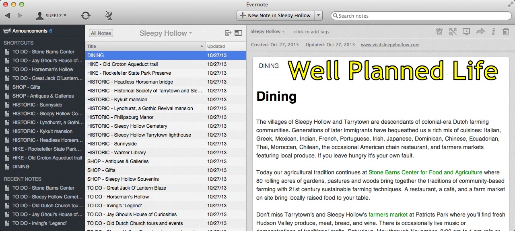Show note info with the i icon
Screen dimensions: 515x231
coord(493,31)
